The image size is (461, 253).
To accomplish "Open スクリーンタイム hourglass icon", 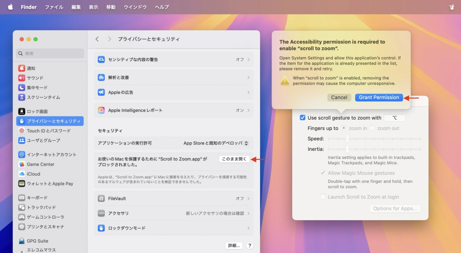I will coord(22,97).
